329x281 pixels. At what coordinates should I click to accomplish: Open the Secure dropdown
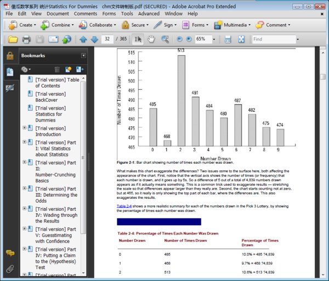tap(135, 25)
